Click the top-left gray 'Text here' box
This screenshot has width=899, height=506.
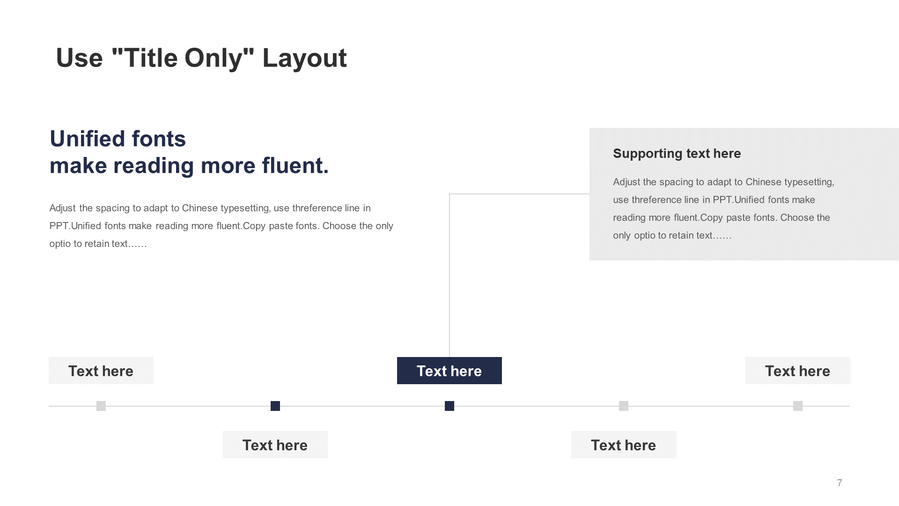tap(101, 371)
